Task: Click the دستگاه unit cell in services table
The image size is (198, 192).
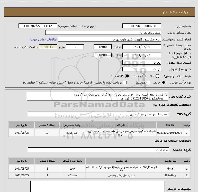Action: [73, 175]
